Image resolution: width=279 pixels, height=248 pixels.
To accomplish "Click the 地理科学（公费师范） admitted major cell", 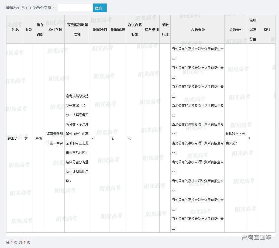I will coord(236,138).
